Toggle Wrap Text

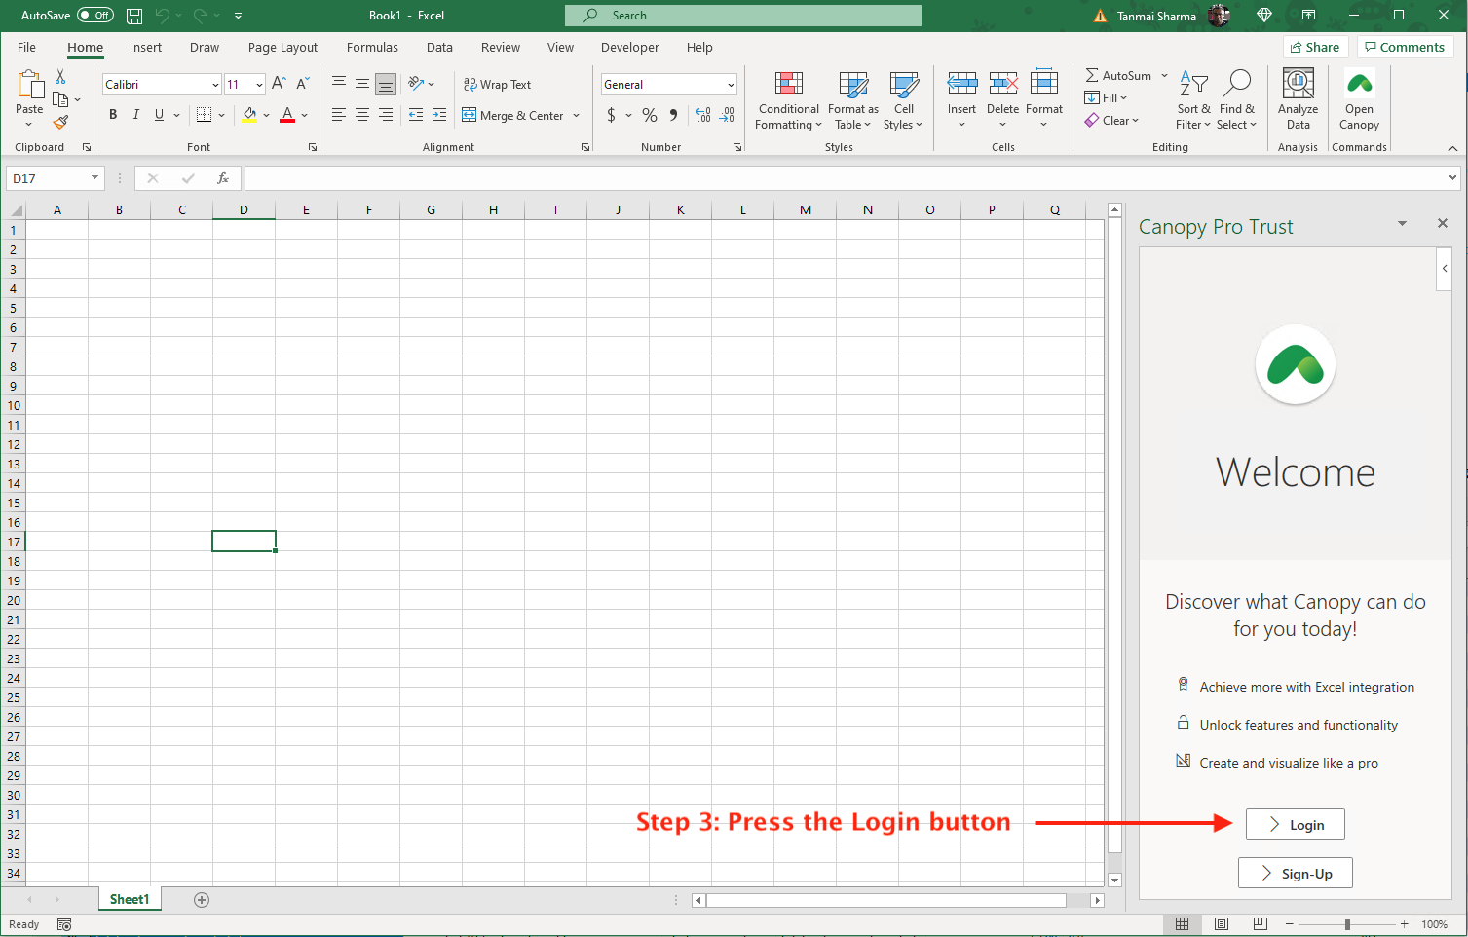(497, 85)
